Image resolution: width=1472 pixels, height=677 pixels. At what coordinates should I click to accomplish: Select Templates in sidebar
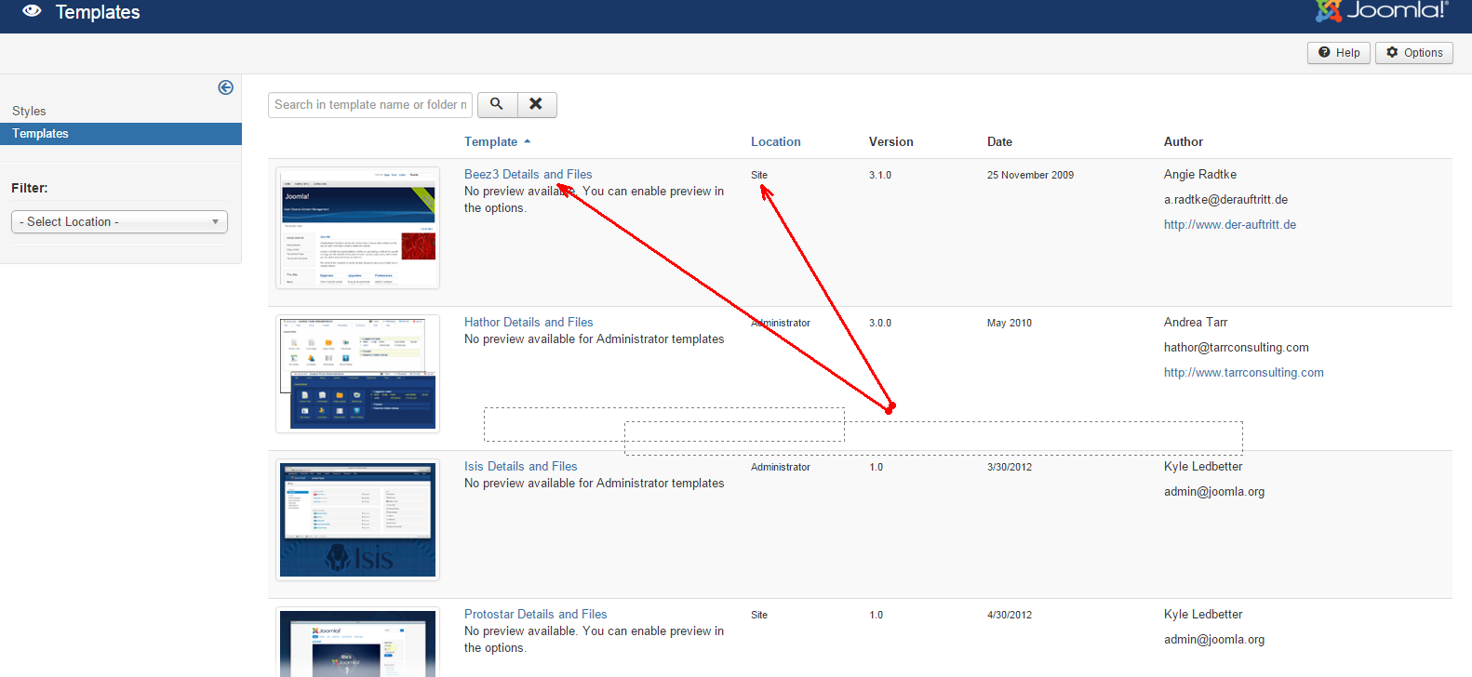pos(121,134)
